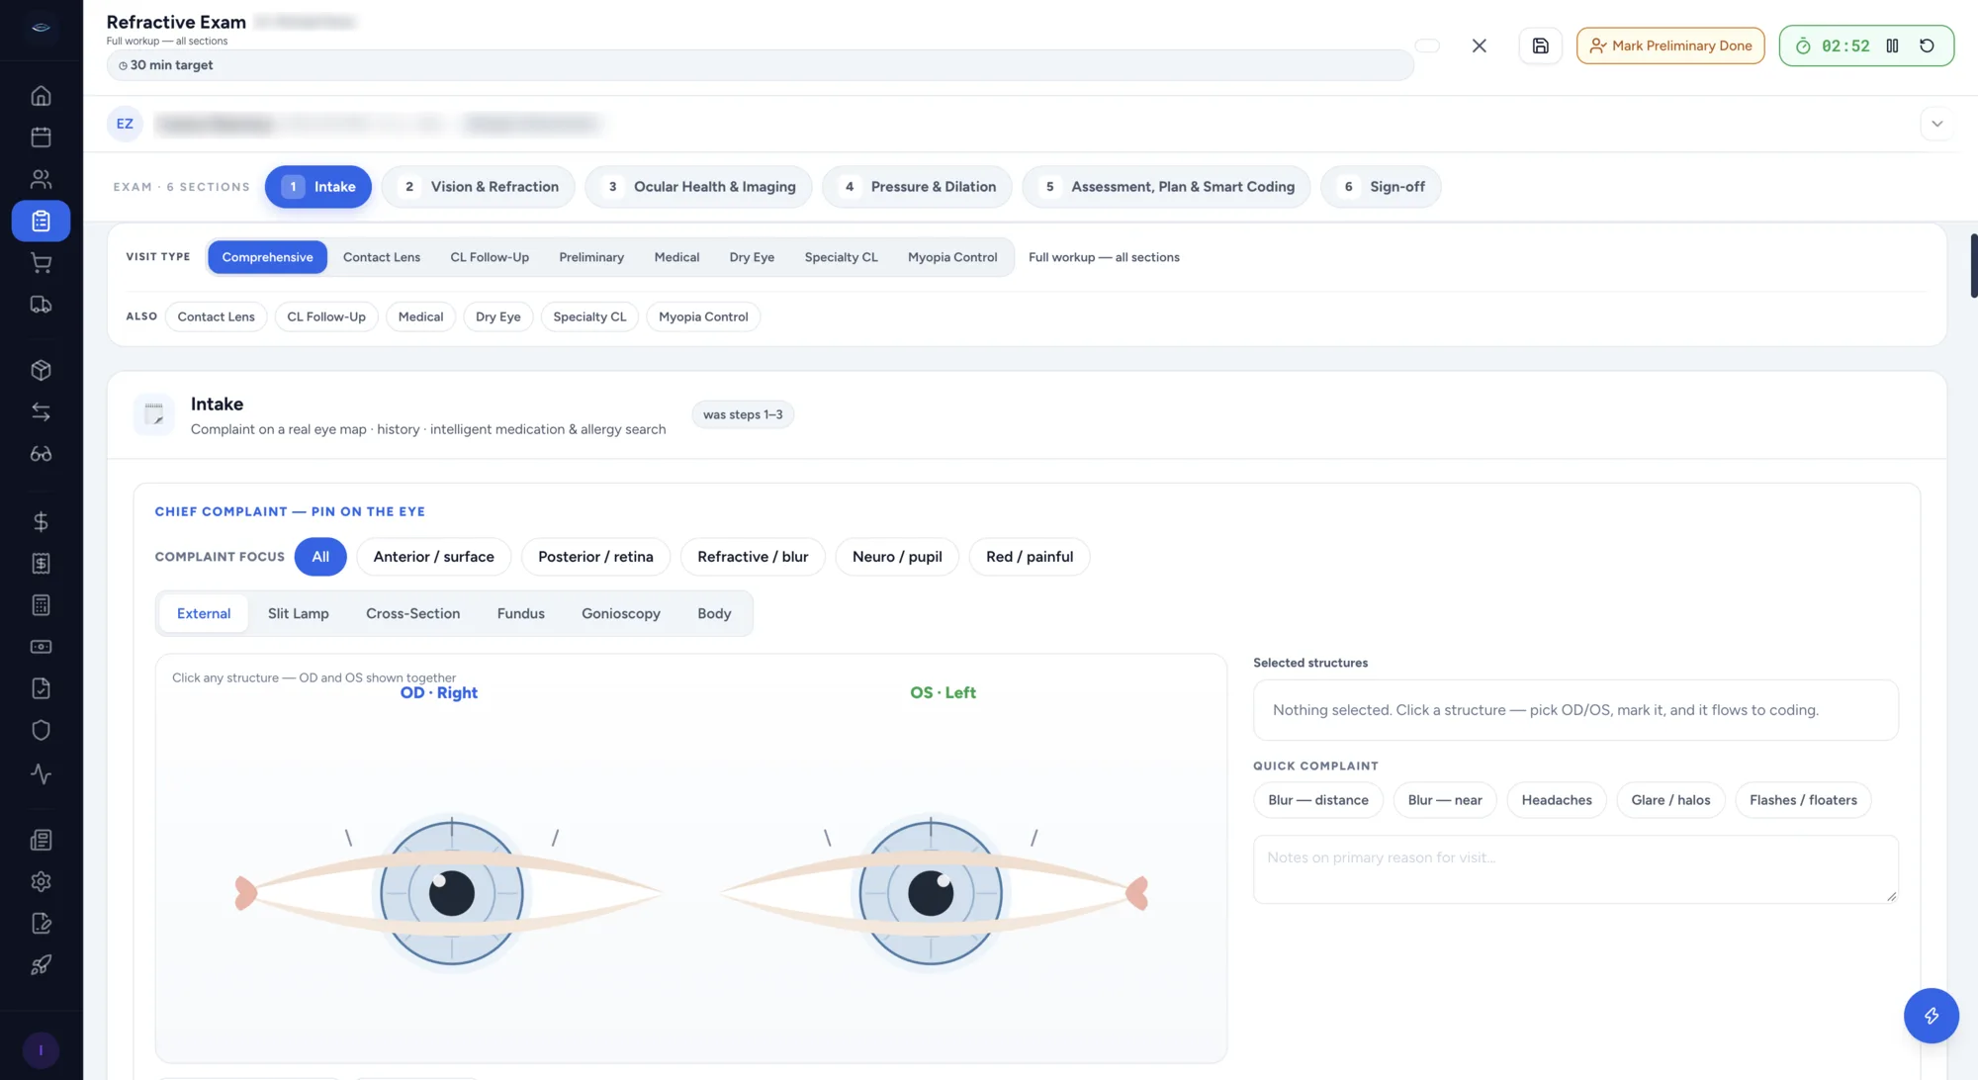Viewport: 1978px width, 1080px height.
Task: Expand the patient header chevron
Action: (1936, 124)
